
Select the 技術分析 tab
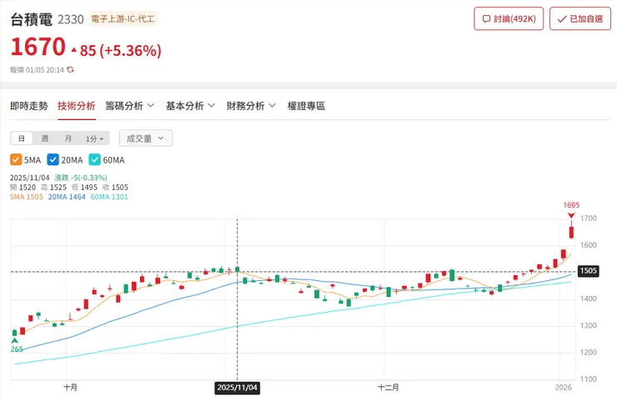point(77,106)
